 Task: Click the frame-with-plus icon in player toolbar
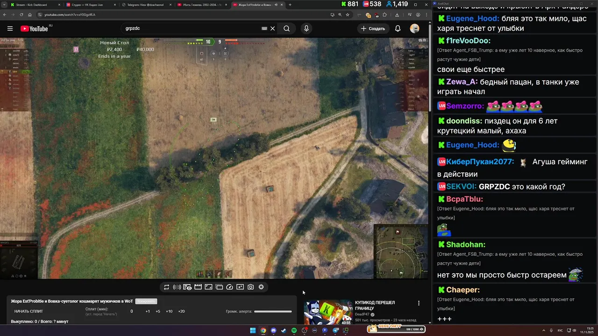point(240,287)
